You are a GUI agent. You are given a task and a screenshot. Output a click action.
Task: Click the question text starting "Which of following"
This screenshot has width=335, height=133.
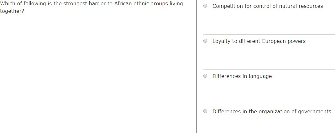pyautogui.click(x=92, y=7)
